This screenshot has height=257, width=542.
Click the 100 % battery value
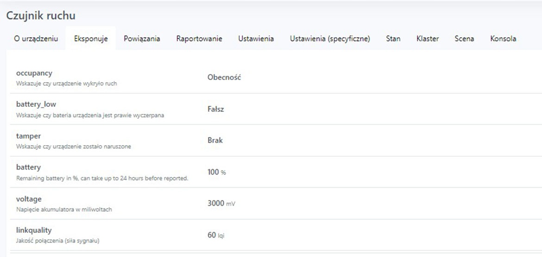point(216,172)
